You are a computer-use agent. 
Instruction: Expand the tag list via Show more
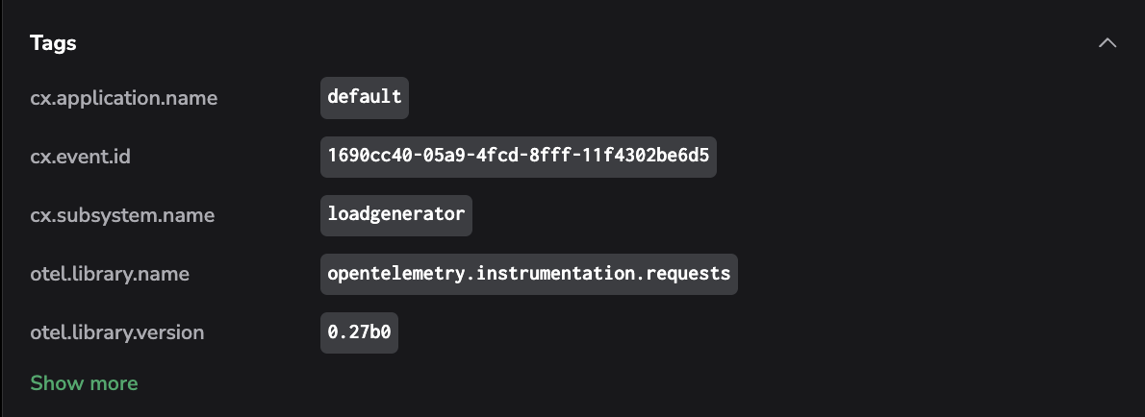(x=84, y=383)
